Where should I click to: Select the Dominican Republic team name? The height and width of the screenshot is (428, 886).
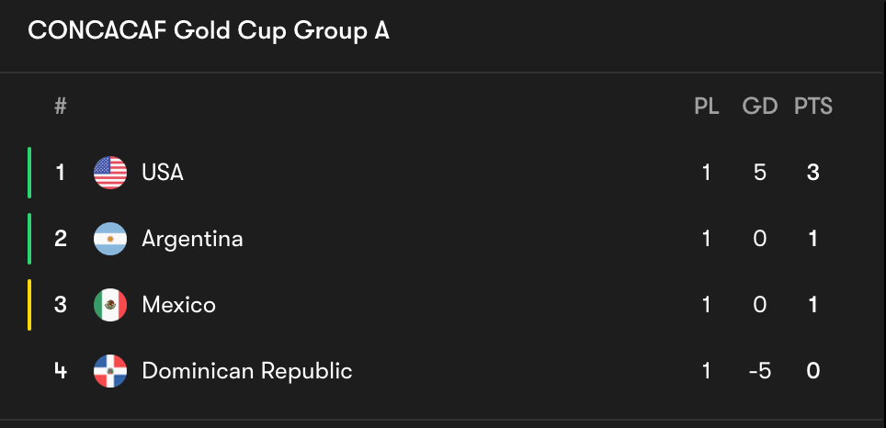tap(247, 371)
